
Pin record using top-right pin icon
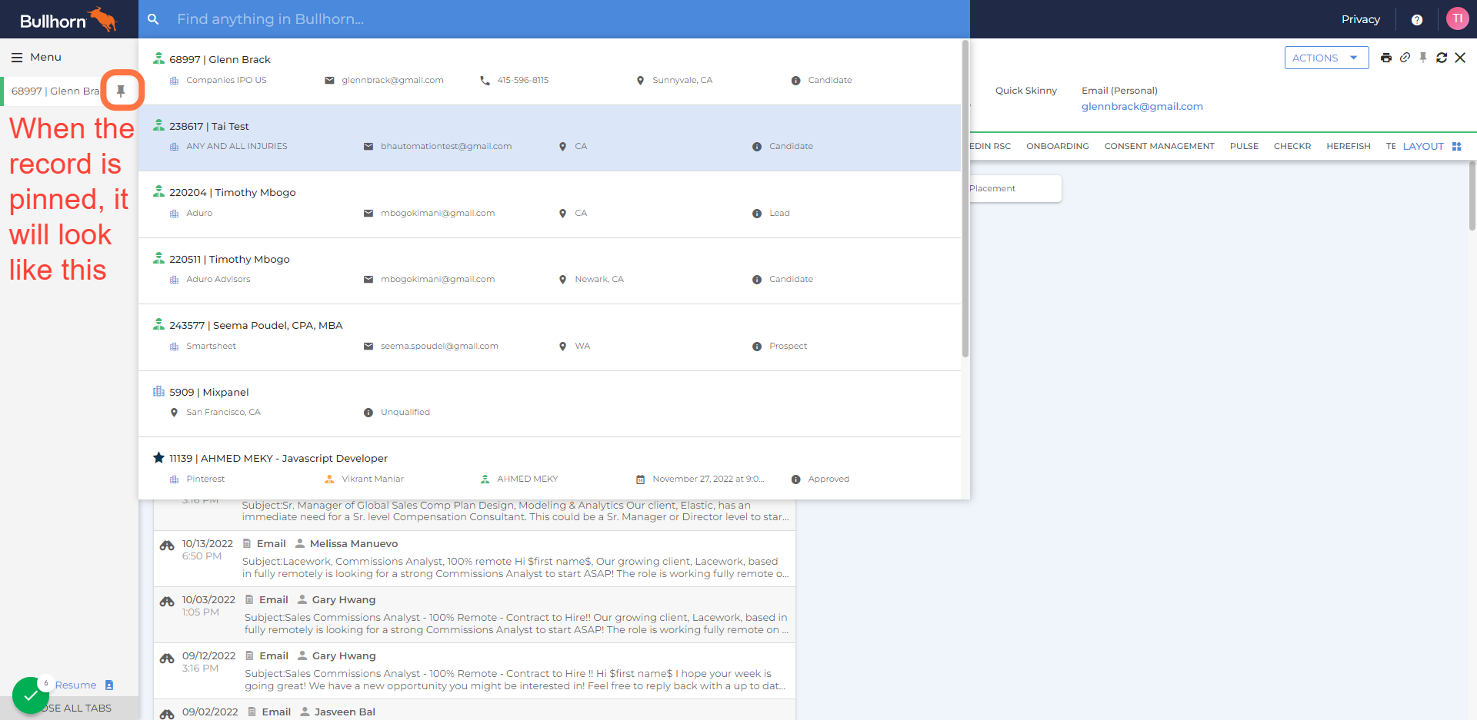point(1423,58)
